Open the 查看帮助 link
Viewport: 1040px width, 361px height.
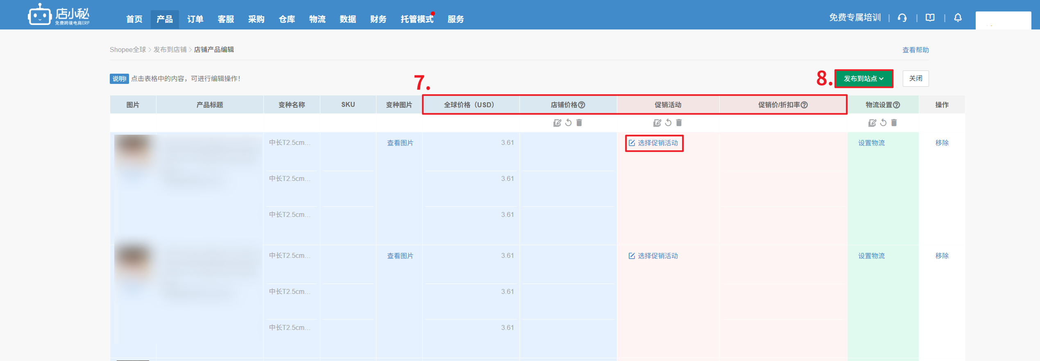915,50
